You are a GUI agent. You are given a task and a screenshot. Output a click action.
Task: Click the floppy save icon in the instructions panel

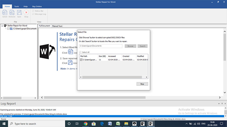tap(70, 62)
